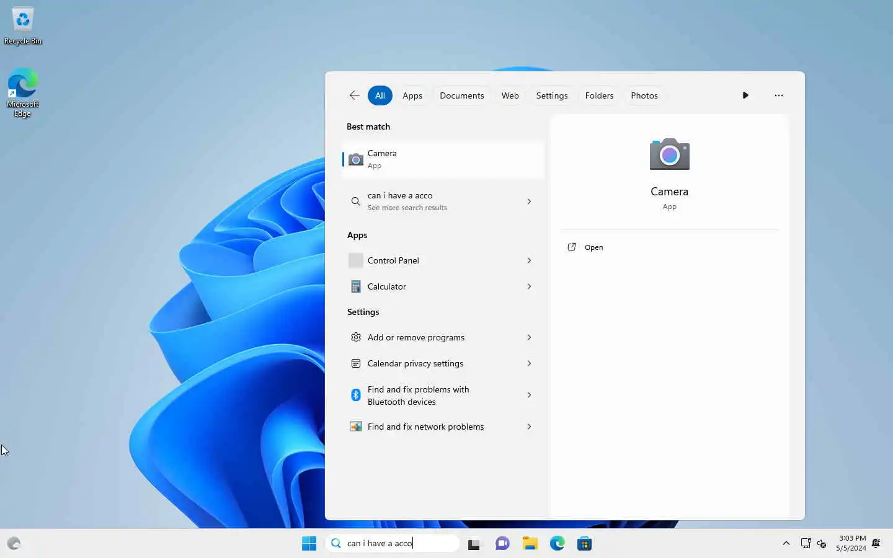Image resolution: width=893 pixels, height=558 pixels.
Task: Switch to the Apps filter tab
Action: pyautogui.click(x=412, y=95)
